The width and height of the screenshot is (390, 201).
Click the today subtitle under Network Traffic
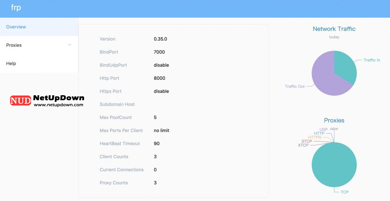334,37
